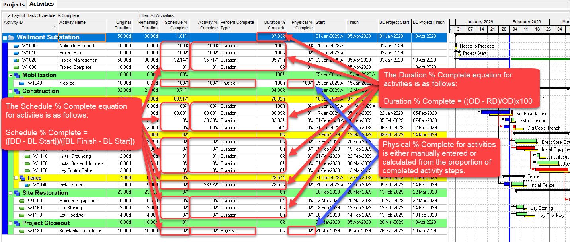Screen dimensions: 570x242
Task: Select the Activities tab
Action: (42, 4)
